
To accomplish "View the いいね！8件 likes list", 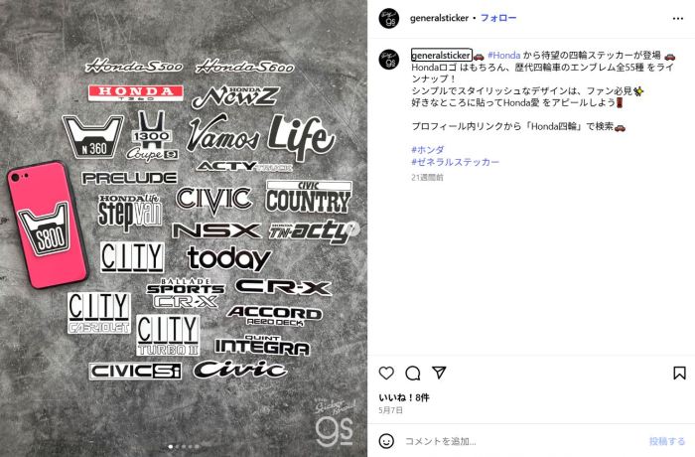I will 404,397.
